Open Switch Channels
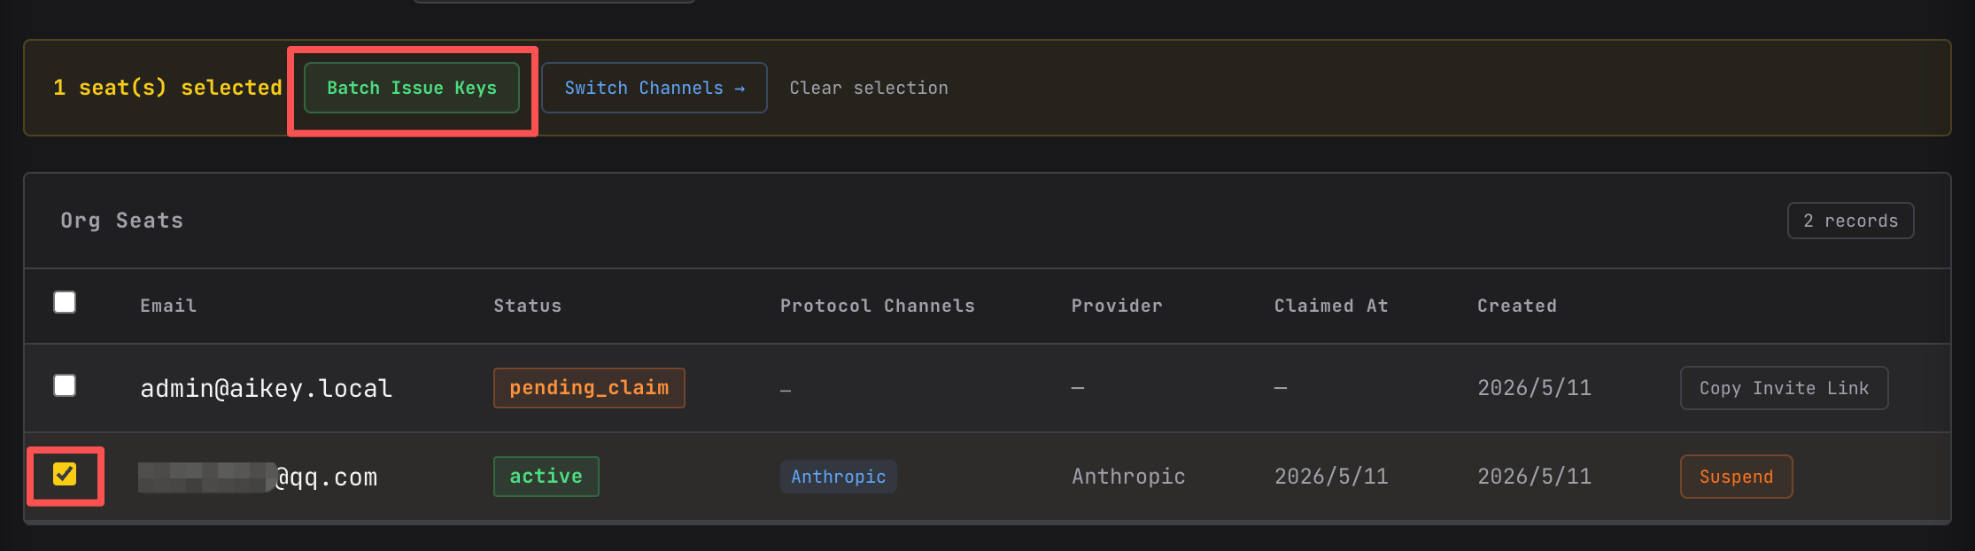This screenshot has width=1975, height=551. click(654, 88)
